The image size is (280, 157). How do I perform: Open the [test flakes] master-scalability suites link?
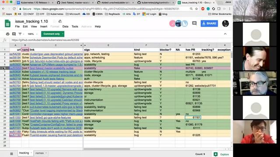click(52, 68)
